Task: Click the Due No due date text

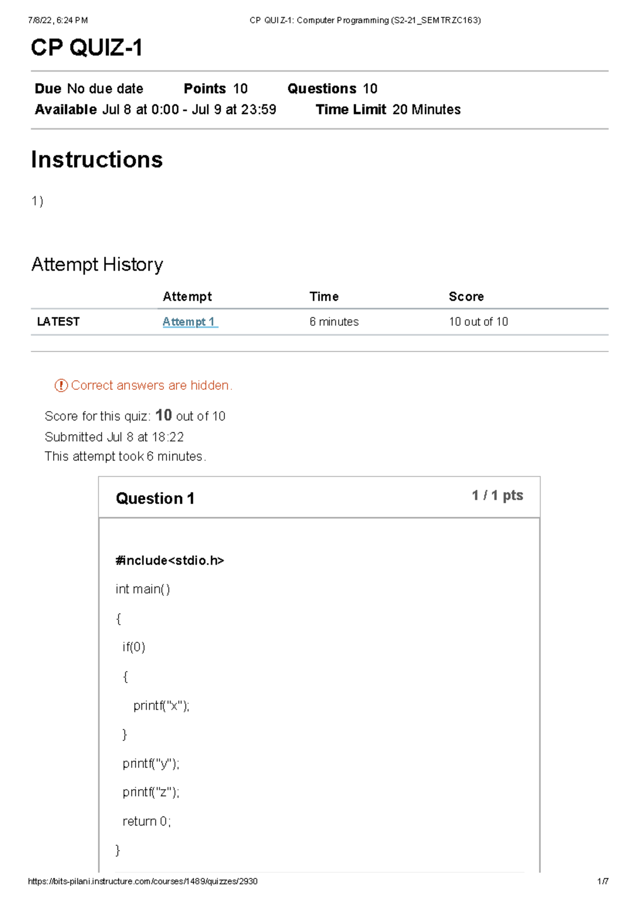Action: point(89,89)
